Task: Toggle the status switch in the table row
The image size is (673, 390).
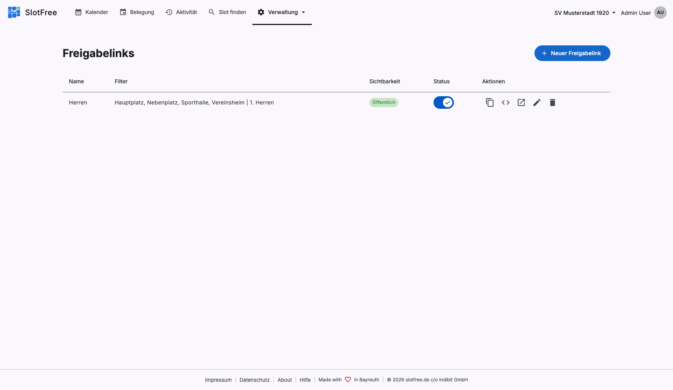Action: point(443,102)
